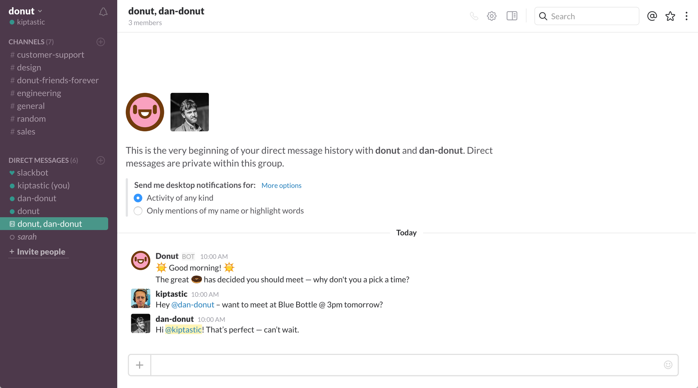This screenshot has width=698, height=388.
Task: Click the notifications bell icon
Action: [x=103, y=12]
